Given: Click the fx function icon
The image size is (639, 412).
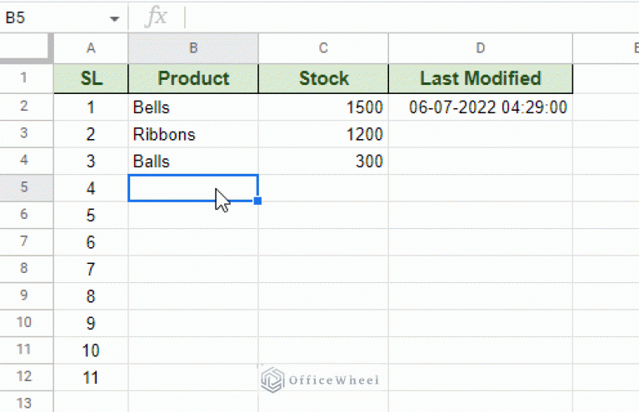Looking at the screenshot, I should click(x=156, y=17).
